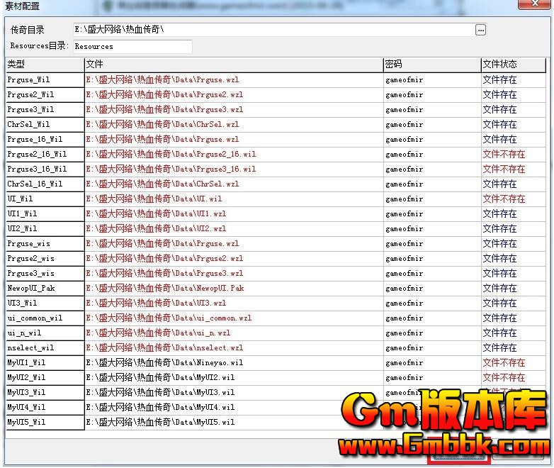
Task: Click the browse button beside 传奇目录 path
Action: tap(481, 30)
